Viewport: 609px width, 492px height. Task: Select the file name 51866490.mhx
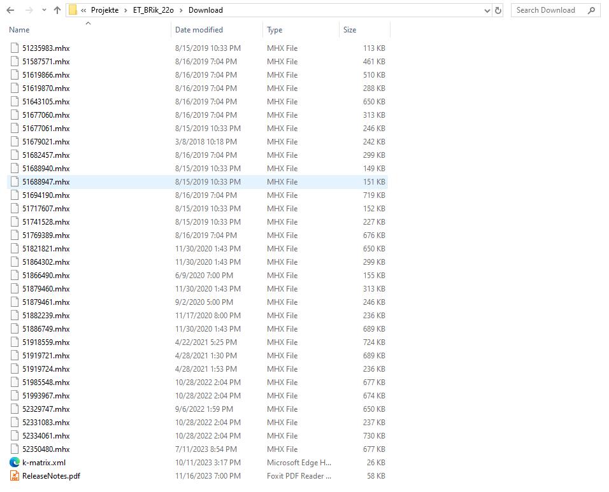(x=46, y=276)
